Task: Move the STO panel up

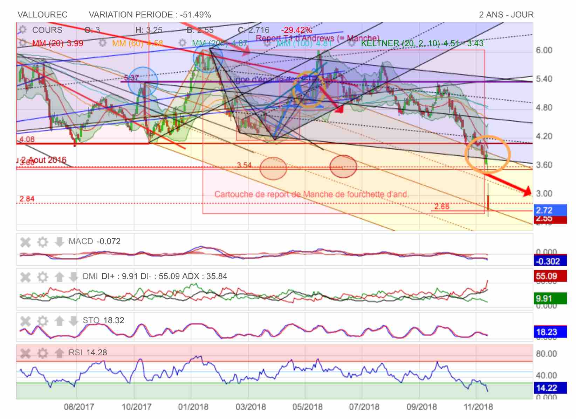Action: pos(59,321)
